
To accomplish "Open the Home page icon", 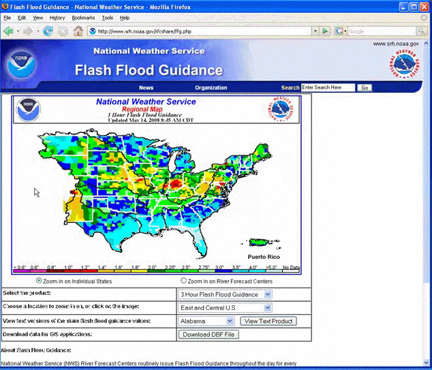I will point(78,31).
